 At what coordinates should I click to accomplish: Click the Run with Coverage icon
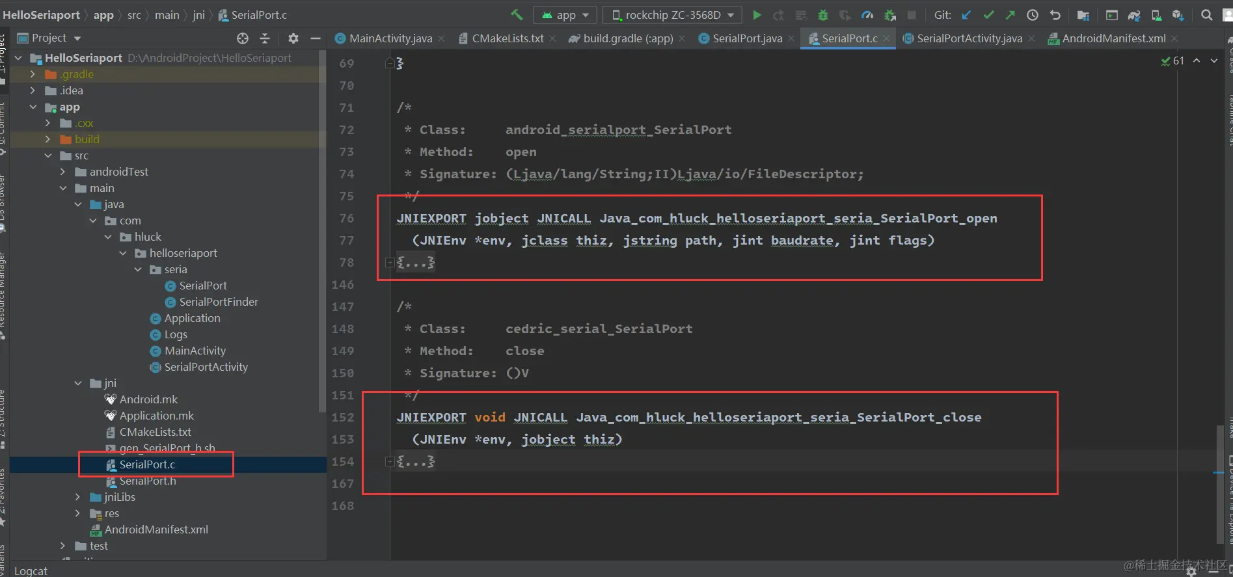click(845, 14)
